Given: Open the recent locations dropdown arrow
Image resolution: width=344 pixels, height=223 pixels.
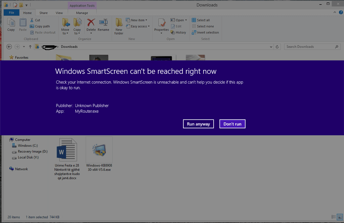Looking at the screenshot, I should coord(24,47).
